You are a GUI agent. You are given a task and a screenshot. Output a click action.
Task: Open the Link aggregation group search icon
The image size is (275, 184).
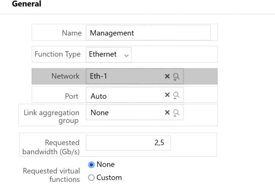pyautogui.click(x=176, y=113)
